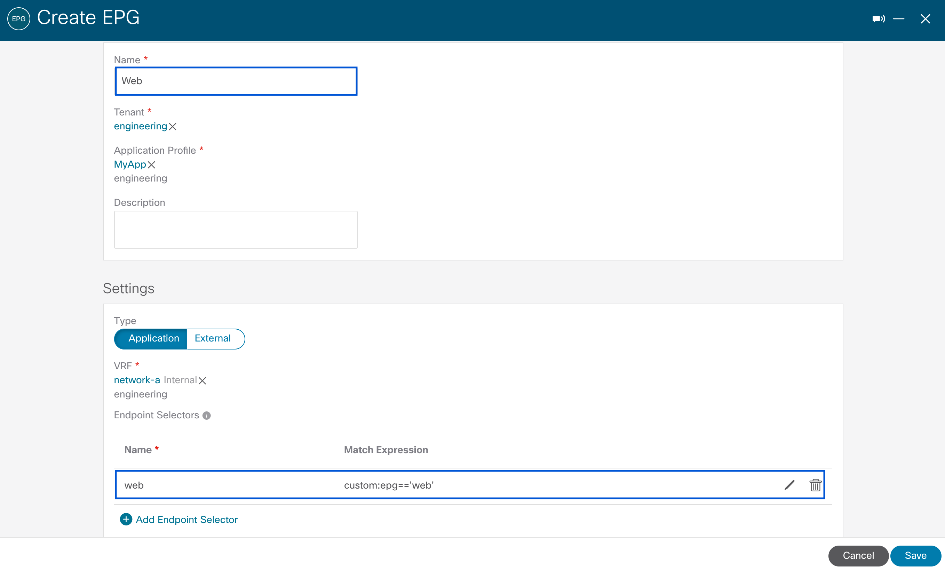Click the Name input field

click(236, 81)
